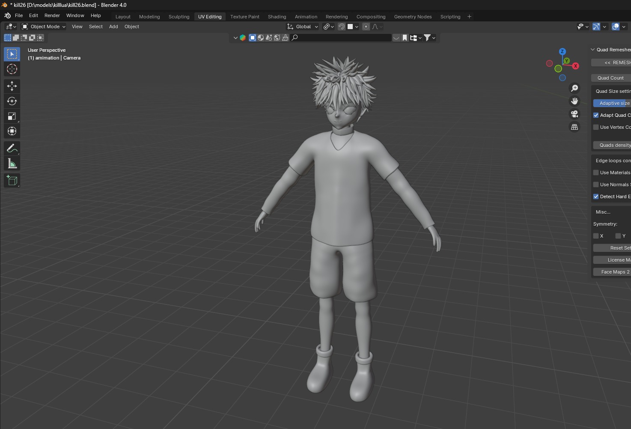631x429 pixels.
Task: Select the Add Cube tool
Action: click(x=12, y=180)
